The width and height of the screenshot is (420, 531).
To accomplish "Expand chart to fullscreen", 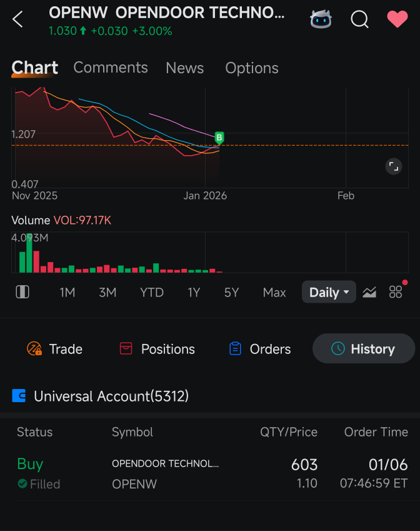I will pos(394,166).
